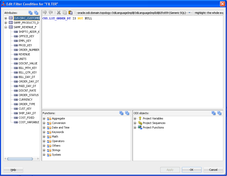Image resolution: width=227 pixels, height=176 pixels.
Task: Click the Math folder icon
Action: [49, 137]
